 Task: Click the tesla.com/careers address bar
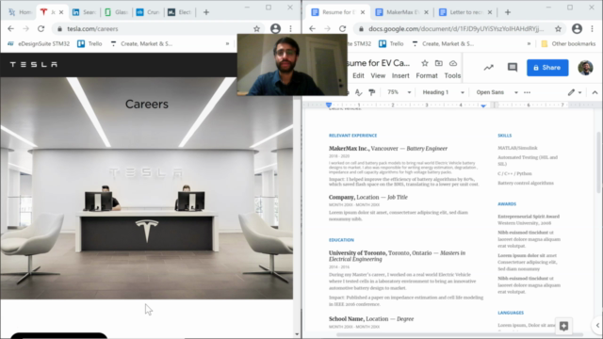pyautogui.click(x=154, y=29)
